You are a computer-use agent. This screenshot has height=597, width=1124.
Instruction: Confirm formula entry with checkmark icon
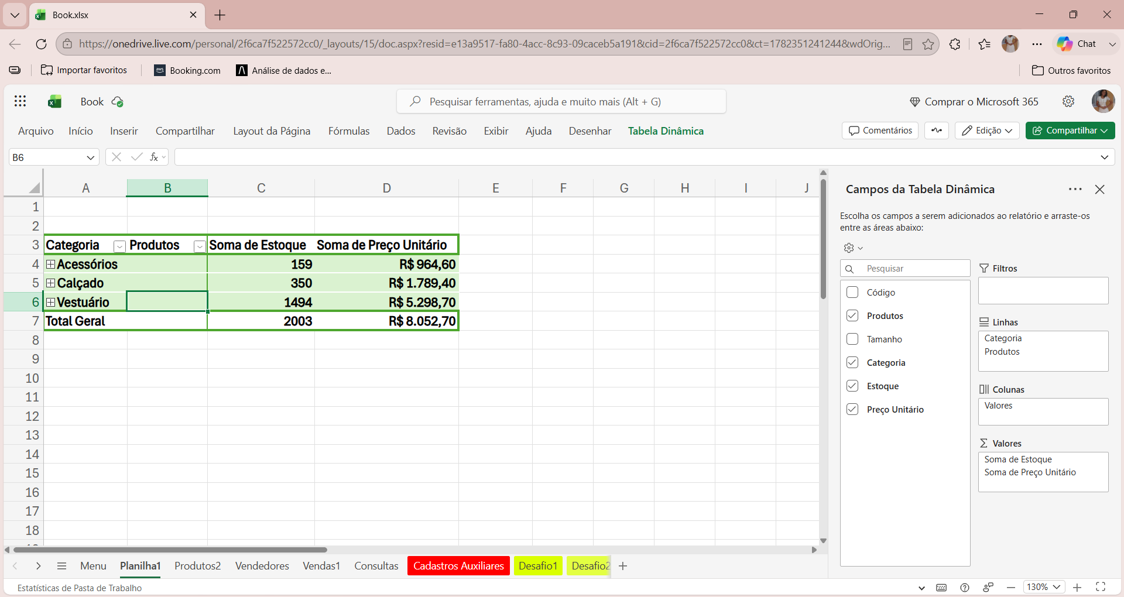137,157
